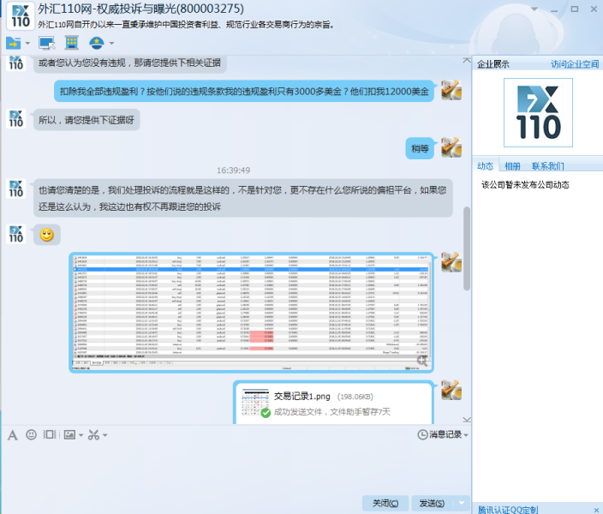This screenshot has width=603, height=514.
Task: Open the font settings 'A' icon
Action: tap(13, 435)
